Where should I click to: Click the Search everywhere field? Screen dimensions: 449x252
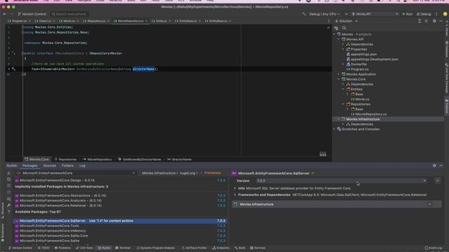tap(69, 14)
